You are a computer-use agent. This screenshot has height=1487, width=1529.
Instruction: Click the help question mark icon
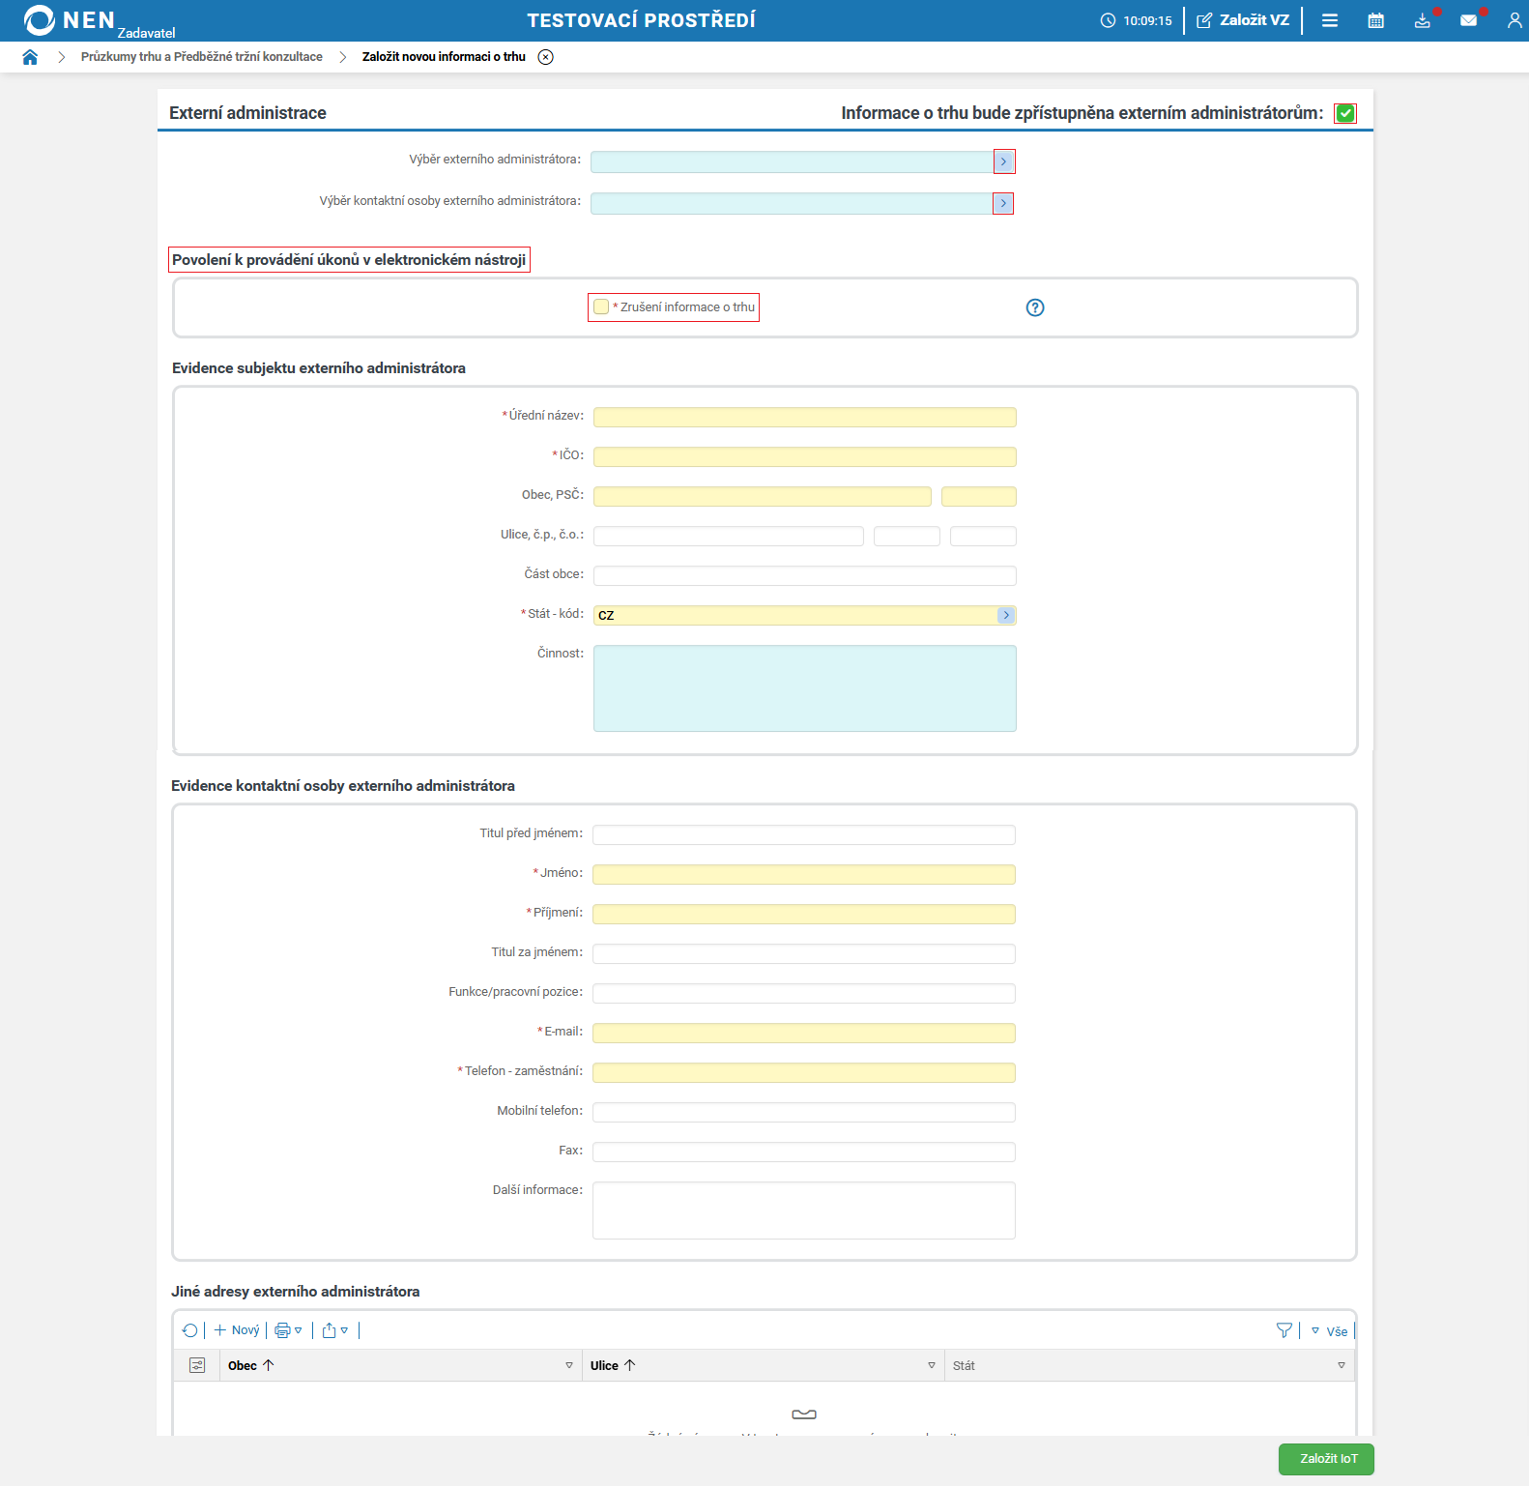1034,307
